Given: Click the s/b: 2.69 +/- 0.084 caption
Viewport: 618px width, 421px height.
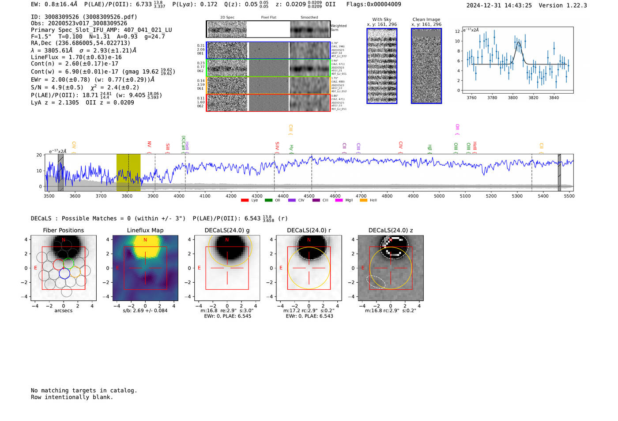Looking at the screenshot, I should coord(145,311).
